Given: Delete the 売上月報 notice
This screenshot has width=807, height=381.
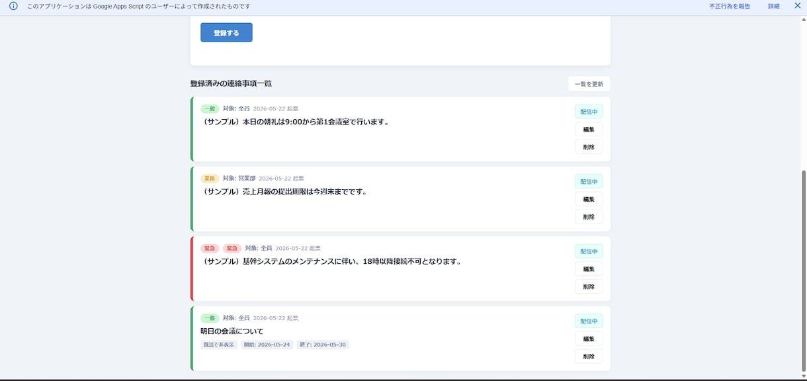Looking at the screenshot, I should point(589,217).
